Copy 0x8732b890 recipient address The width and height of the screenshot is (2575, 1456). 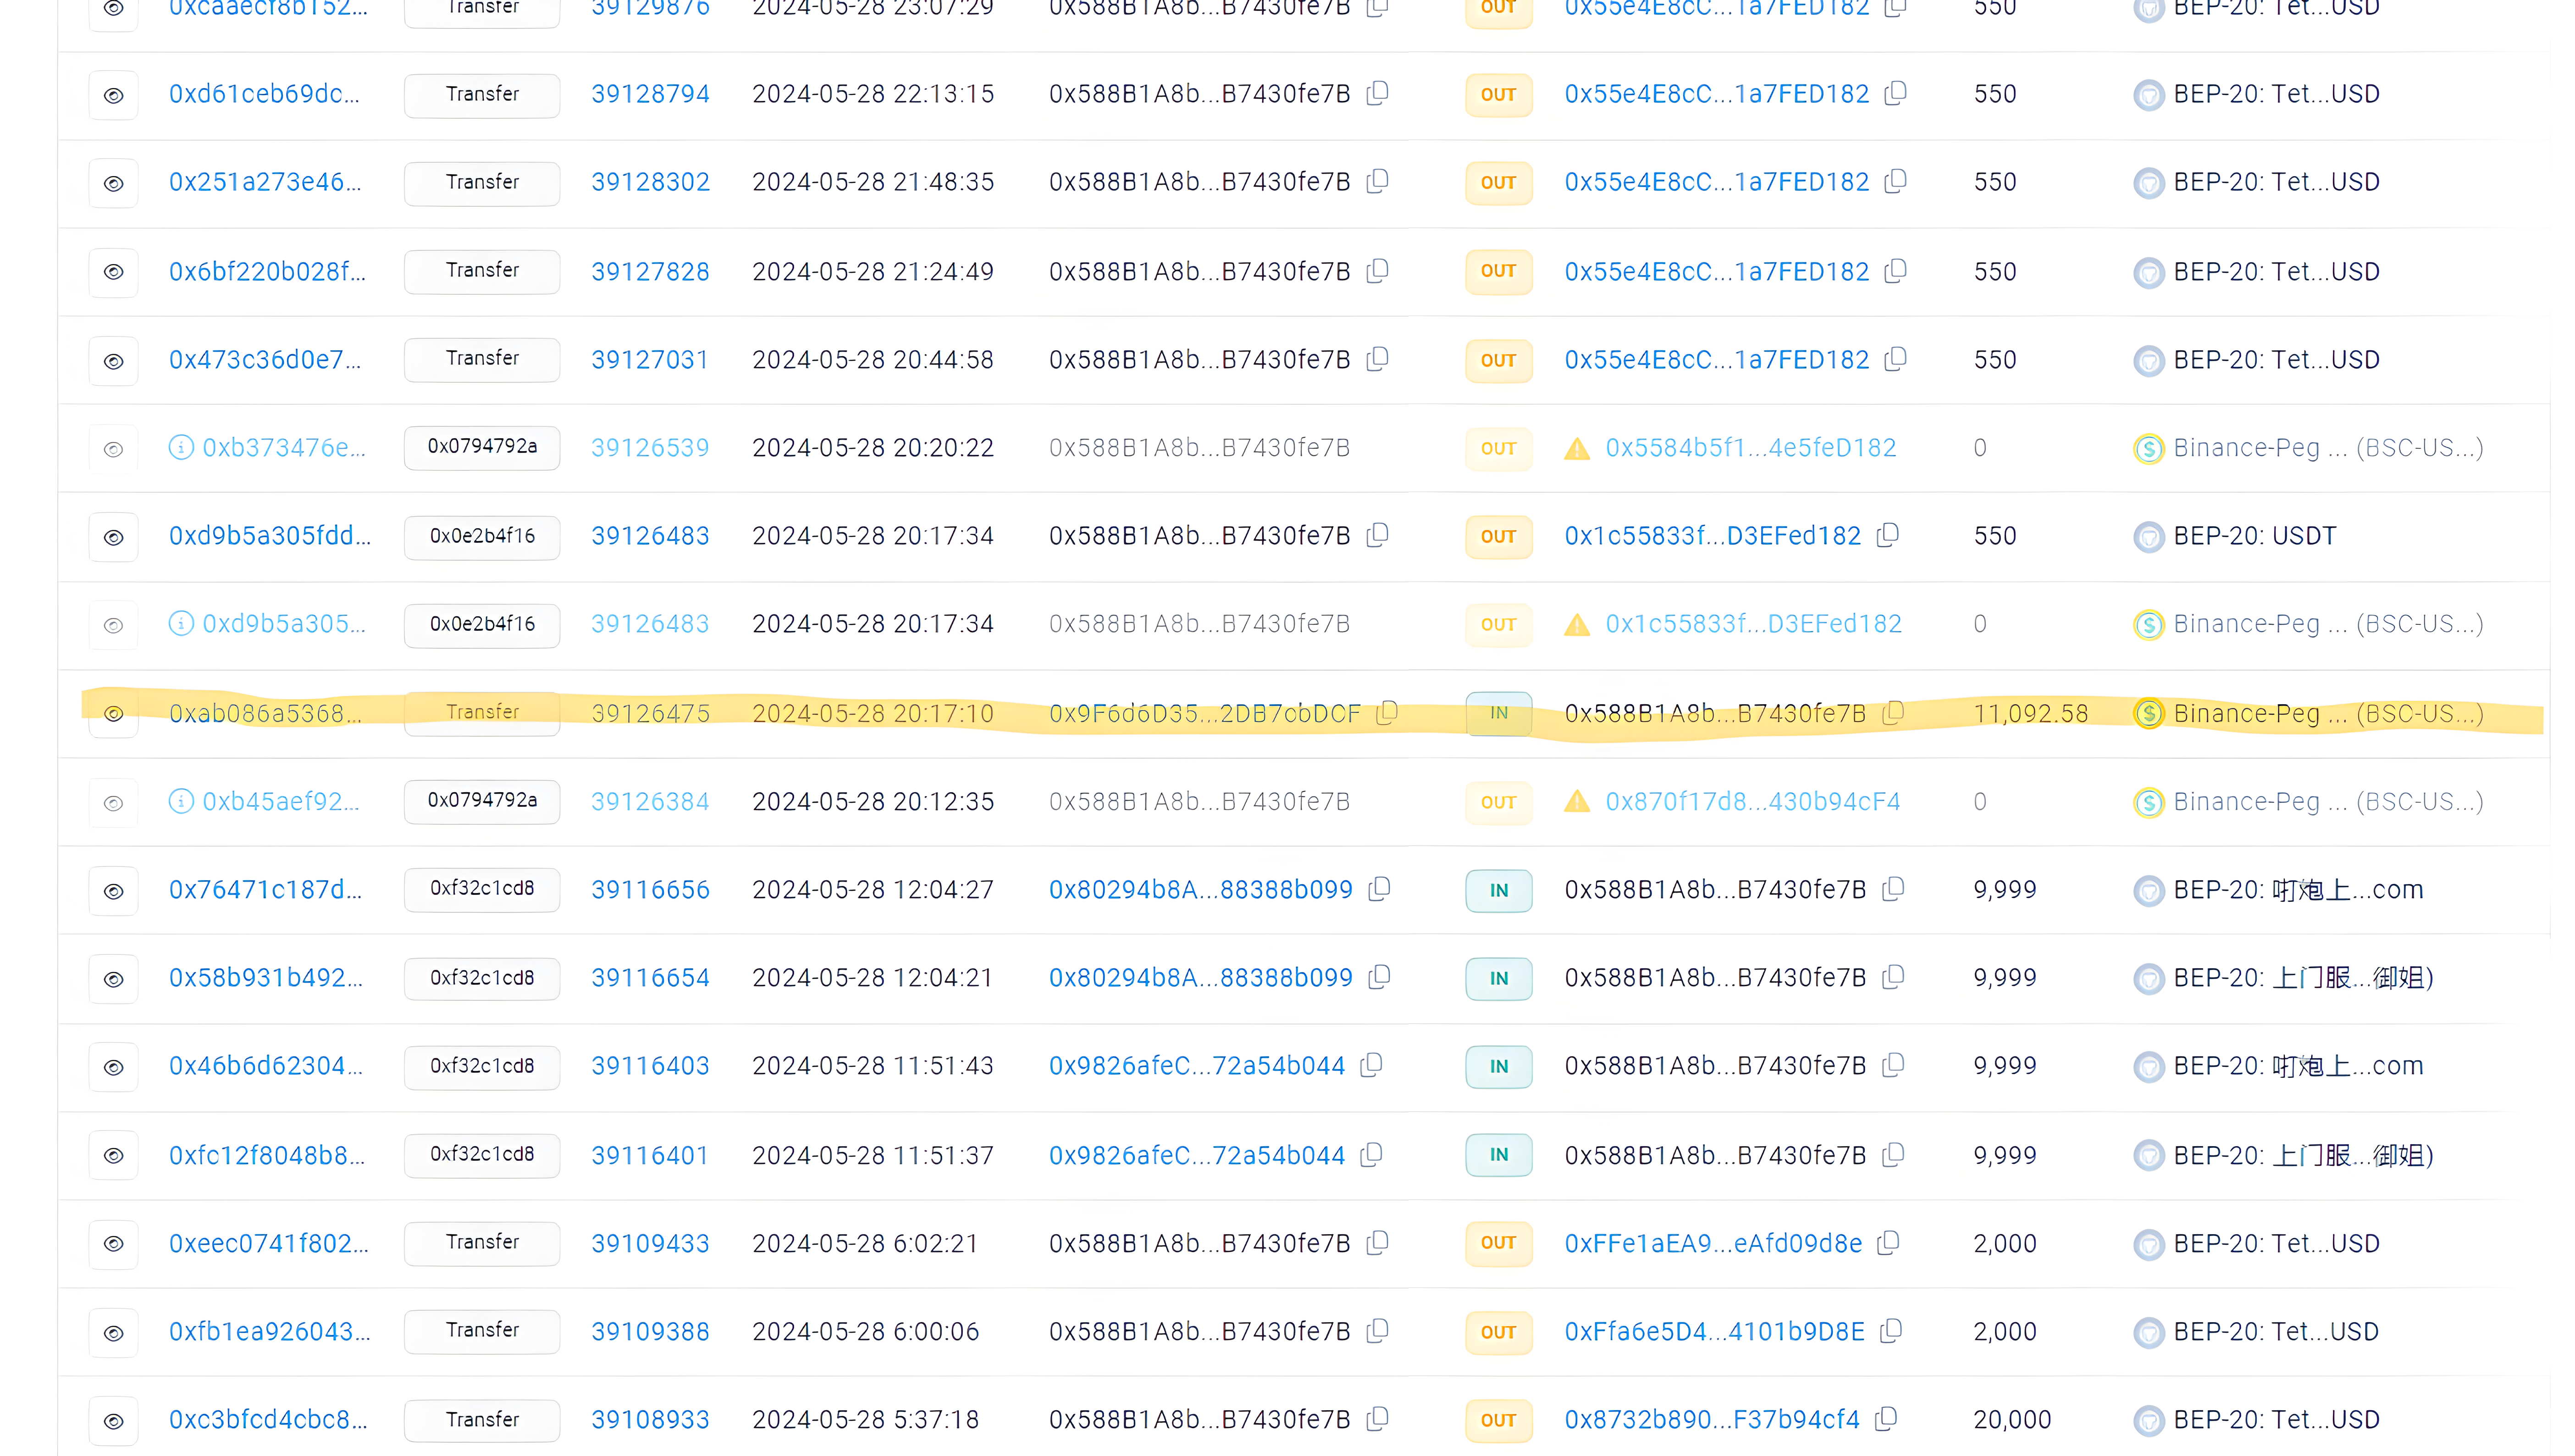tap(1885, 1419)
